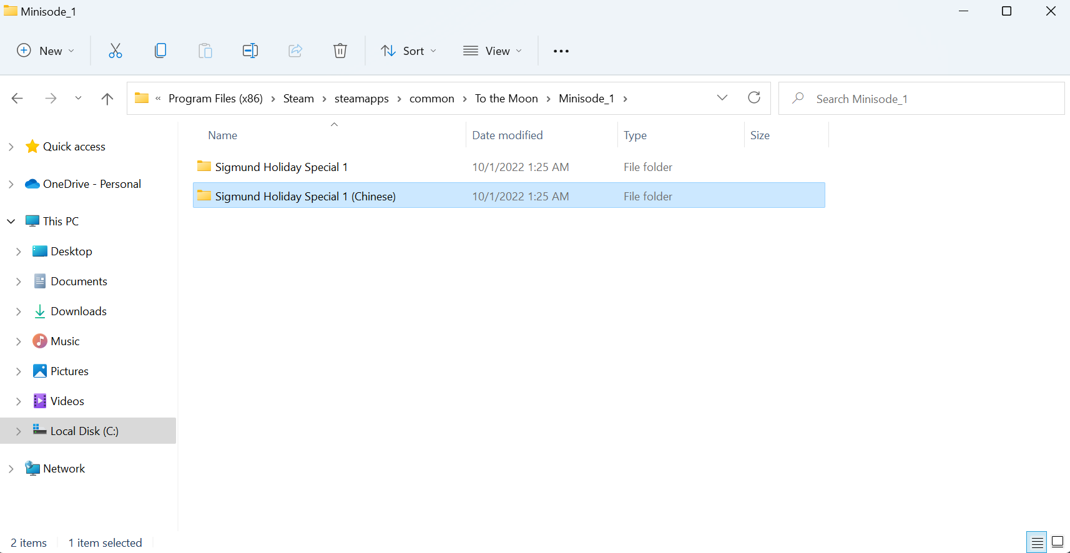Select Downloads in navigation pane
This screenshot has height=553, width=1070.
pyautogui.click(x=79, y=311)
